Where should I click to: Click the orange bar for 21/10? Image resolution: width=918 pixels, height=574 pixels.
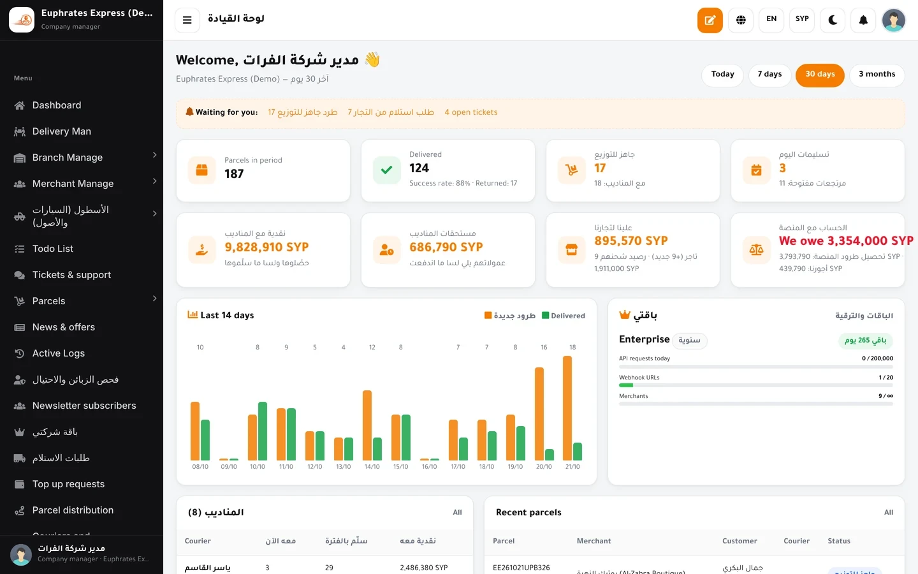567,408
